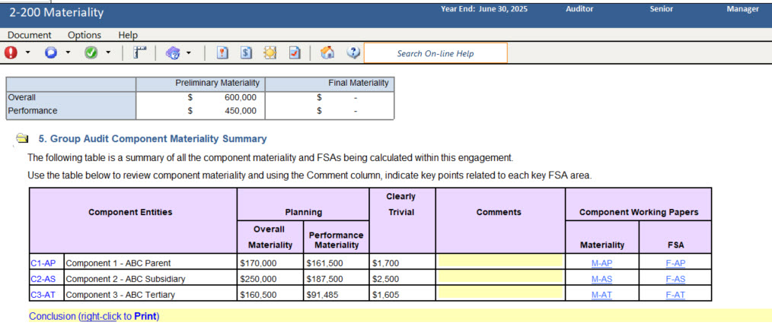This screenshot has height=332, width=772.
Task: Click the green checkmark sign-off icon
Action: (91, 52)
